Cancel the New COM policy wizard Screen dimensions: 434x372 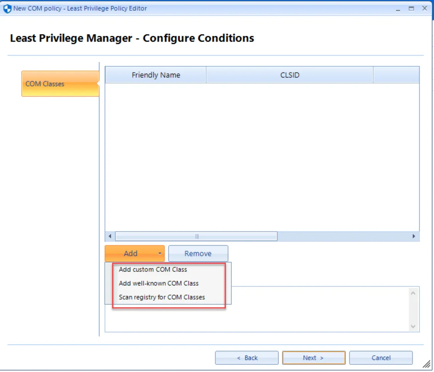click(x=381, y=357)
